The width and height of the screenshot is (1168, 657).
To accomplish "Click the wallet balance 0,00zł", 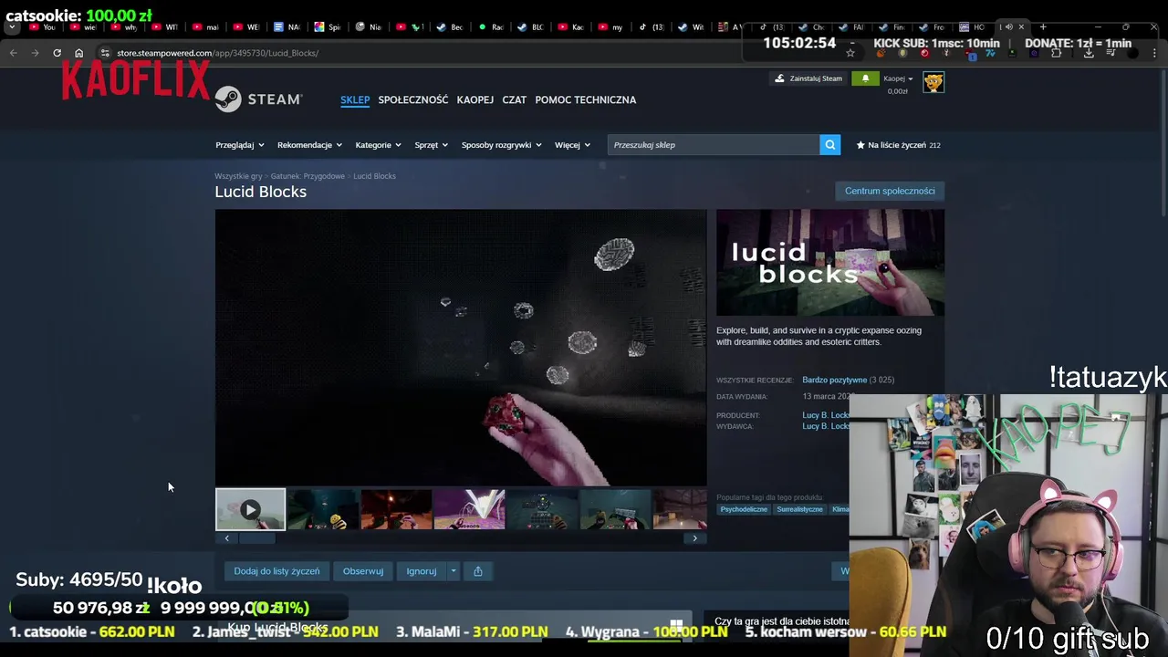I will point(898,91).
